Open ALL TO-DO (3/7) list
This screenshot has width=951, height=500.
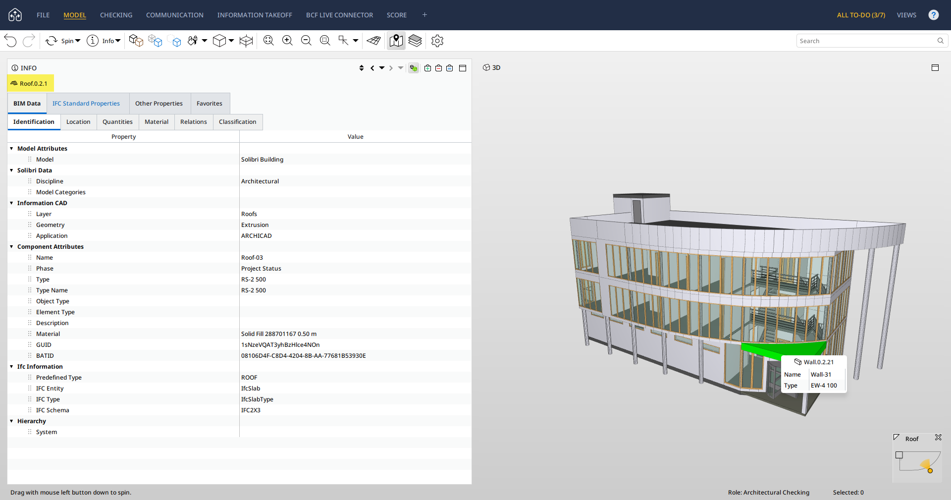click(861, 15)
